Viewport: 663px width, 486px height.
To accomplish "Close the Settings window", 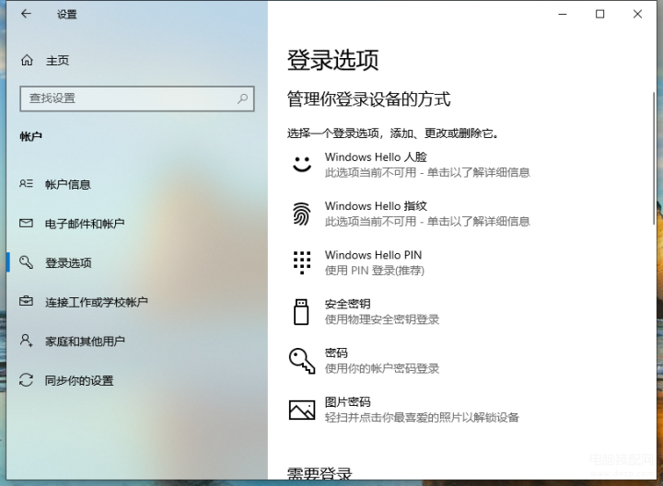I will 637,14.
